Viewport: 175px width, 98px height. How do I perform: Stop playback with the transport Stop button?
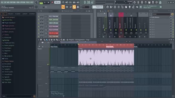[48, 2]
